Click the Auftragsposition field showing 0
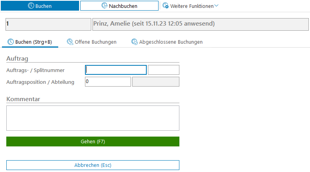The height and width of the screenshot is (172, 310). click(x=108, y=81)
